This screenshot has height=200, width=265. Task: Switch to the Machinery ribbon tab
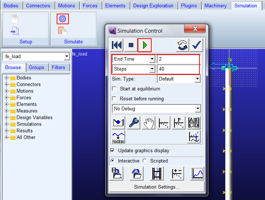[216, 6]
